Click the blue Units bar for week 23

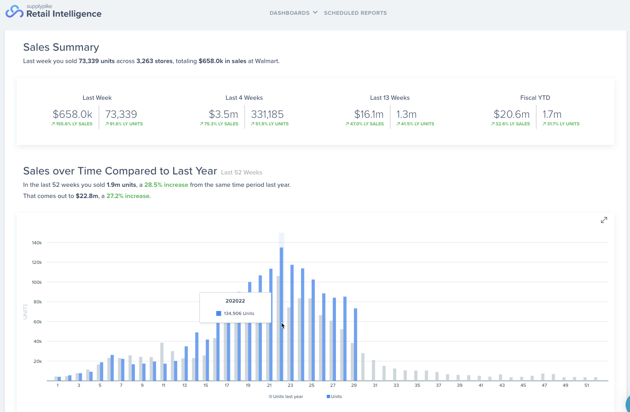coord(292,323)
